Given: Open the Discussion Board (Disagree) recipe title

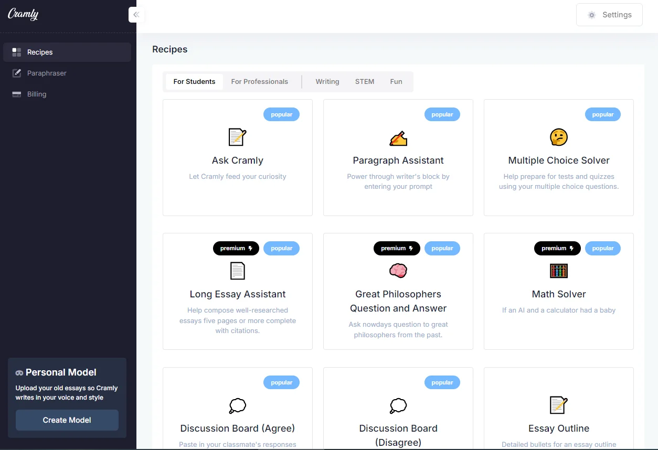Looking at the screenshot, I should pos(398,435).
